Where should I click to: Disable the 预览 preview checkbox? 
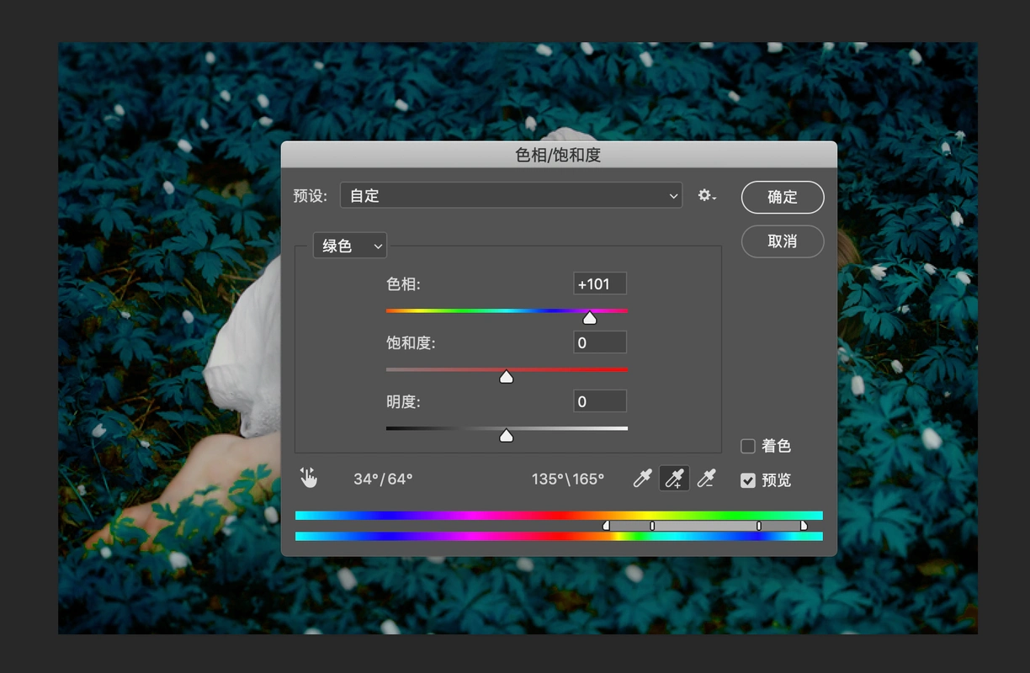click(x=747, y=480)
